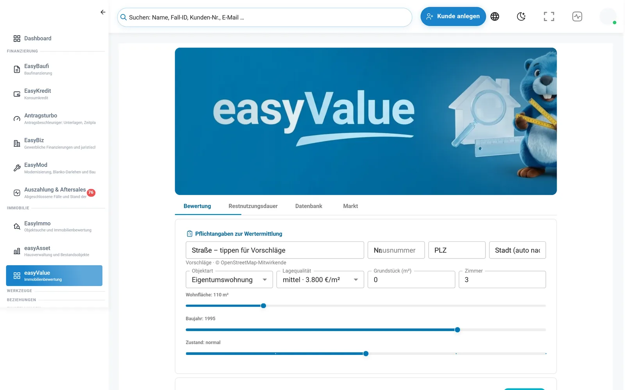Click the search magnifier icon

coord(123,17)
